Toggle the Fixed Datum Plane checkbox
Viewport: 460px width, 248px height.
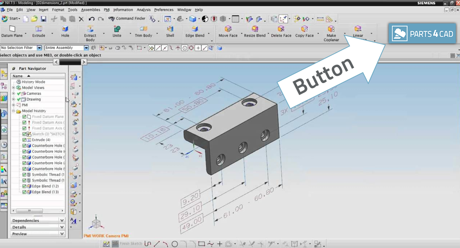click(x=24, y=117)
